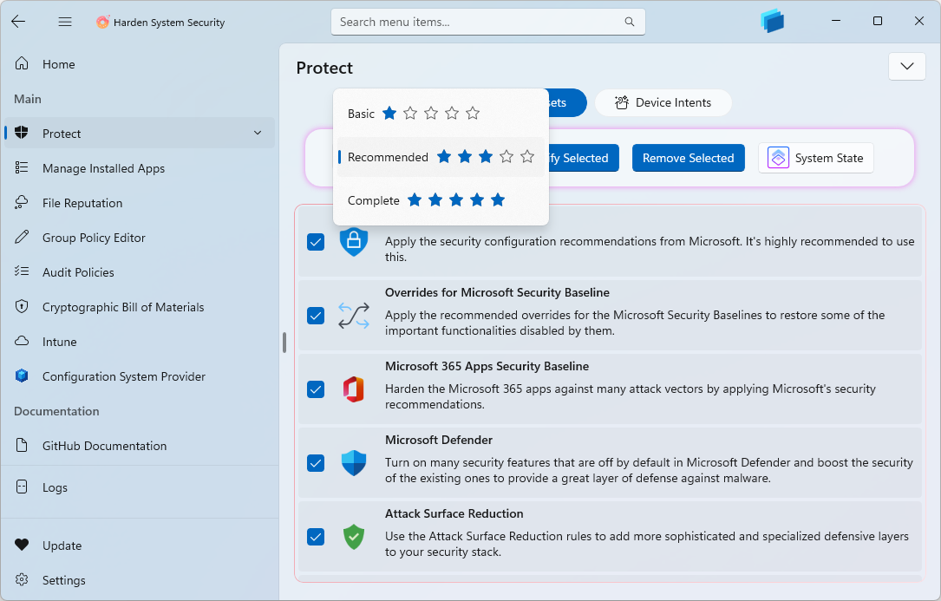Uncheck Overrides for Microsoft Security Baseline checkbox
Screen dimensions: 941x601
pos(316,316)
